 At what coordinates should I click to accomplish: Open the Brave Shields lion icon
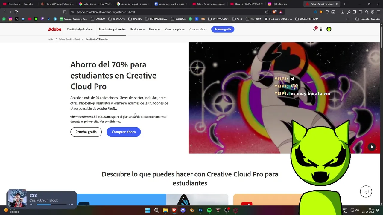click(x=274, y=12)
